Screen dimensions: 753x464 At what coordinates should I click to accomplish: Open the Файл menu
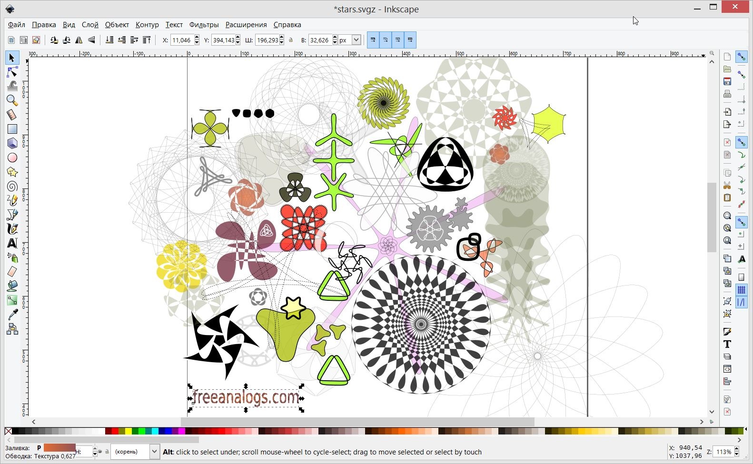pos(17,25)
